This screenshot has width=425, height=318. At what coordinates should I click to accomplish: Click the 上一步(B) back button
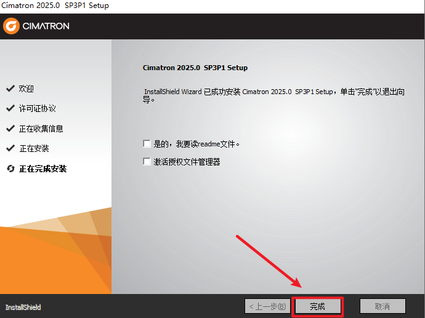(x=267, y=306)
